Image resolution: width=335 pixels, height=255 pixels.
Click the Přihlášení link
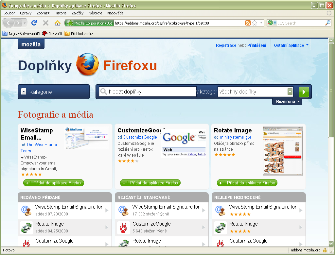coord(257,45)
